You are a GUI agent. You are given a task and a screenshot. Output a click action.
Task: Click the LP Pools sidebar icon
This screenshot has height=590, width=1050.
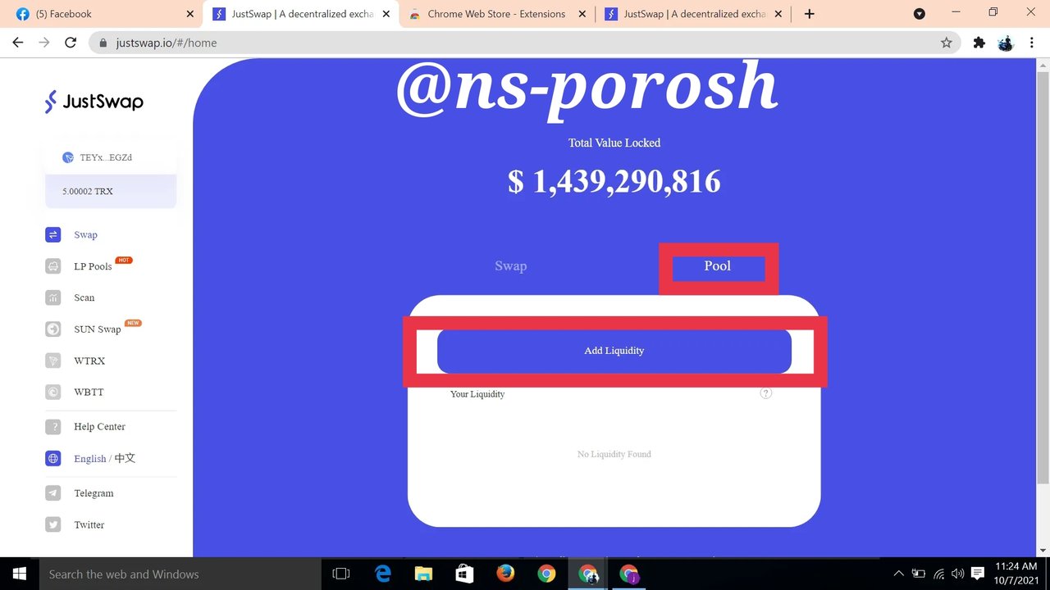pyautogui.click(x=52, y=266)
